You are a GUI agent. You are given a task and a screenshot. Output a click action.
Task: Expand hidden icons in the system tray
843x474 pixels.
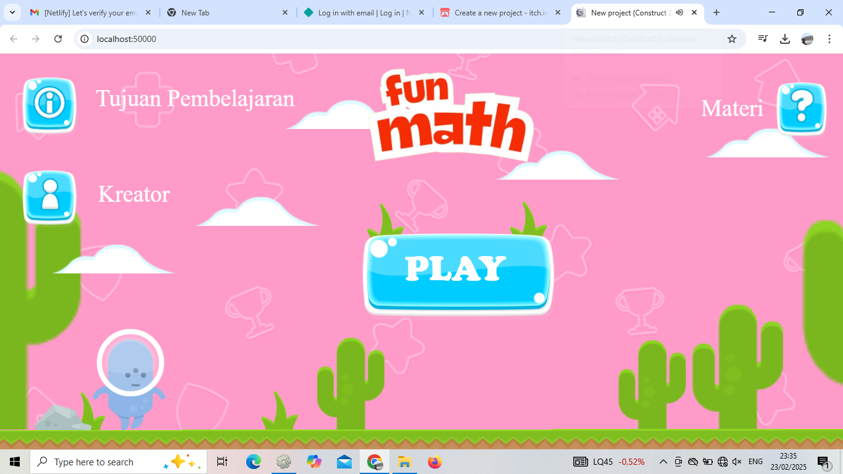(662, 461)
